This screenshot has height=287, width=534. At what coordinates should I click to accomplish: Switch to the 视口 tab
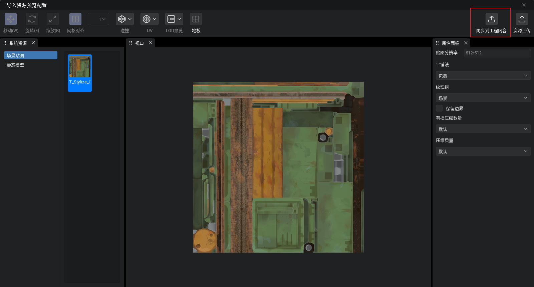(140, 43)
